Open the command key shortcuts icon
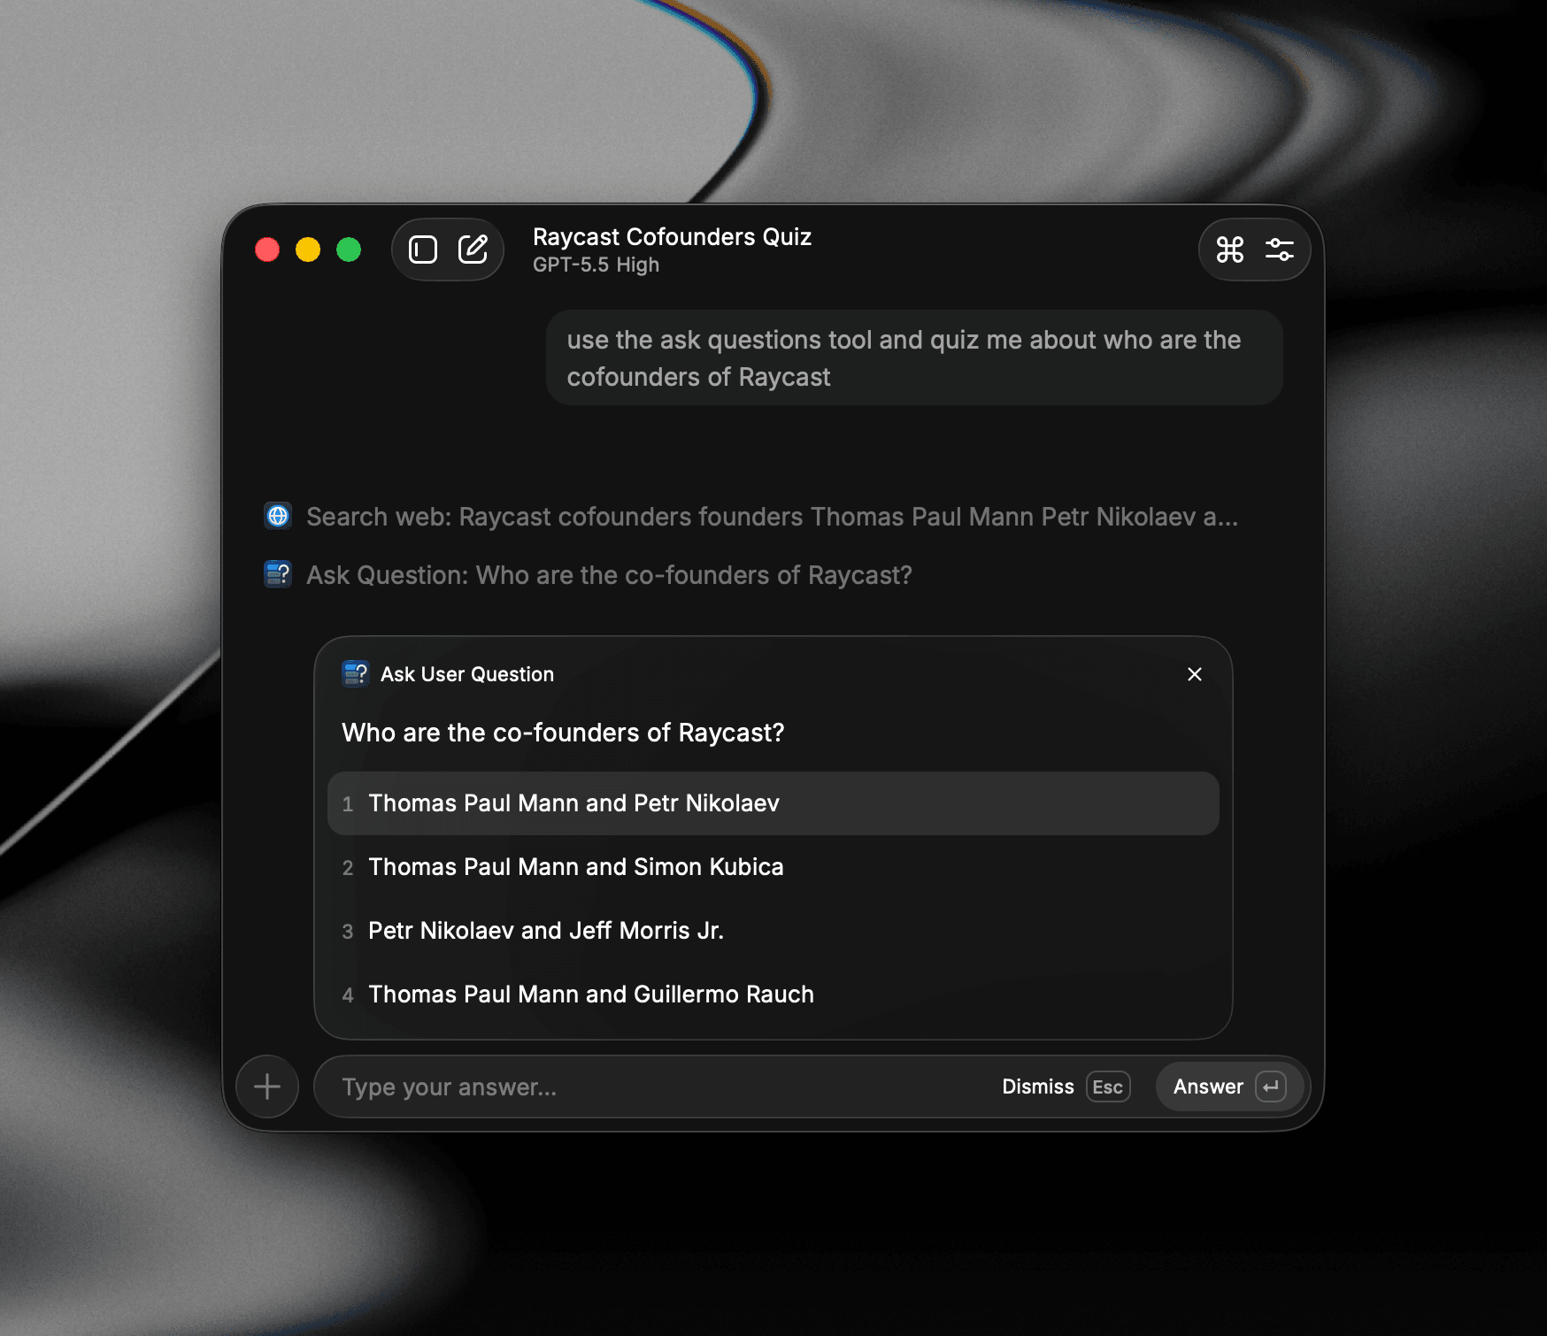 tap(1230, 250)
